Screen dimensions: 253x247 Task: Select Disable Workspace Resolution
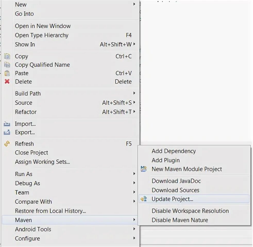pos(190,211)
